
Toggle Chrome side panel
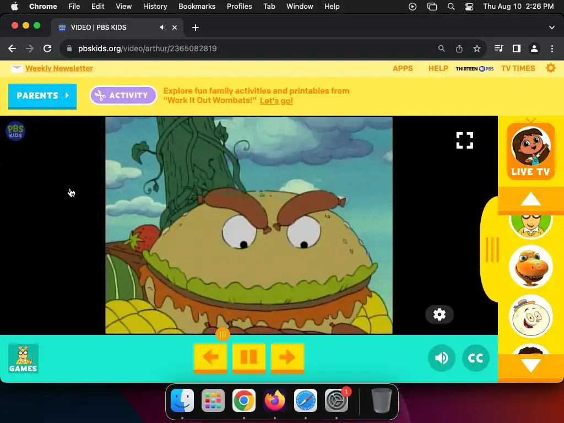(x=516, y=48)
